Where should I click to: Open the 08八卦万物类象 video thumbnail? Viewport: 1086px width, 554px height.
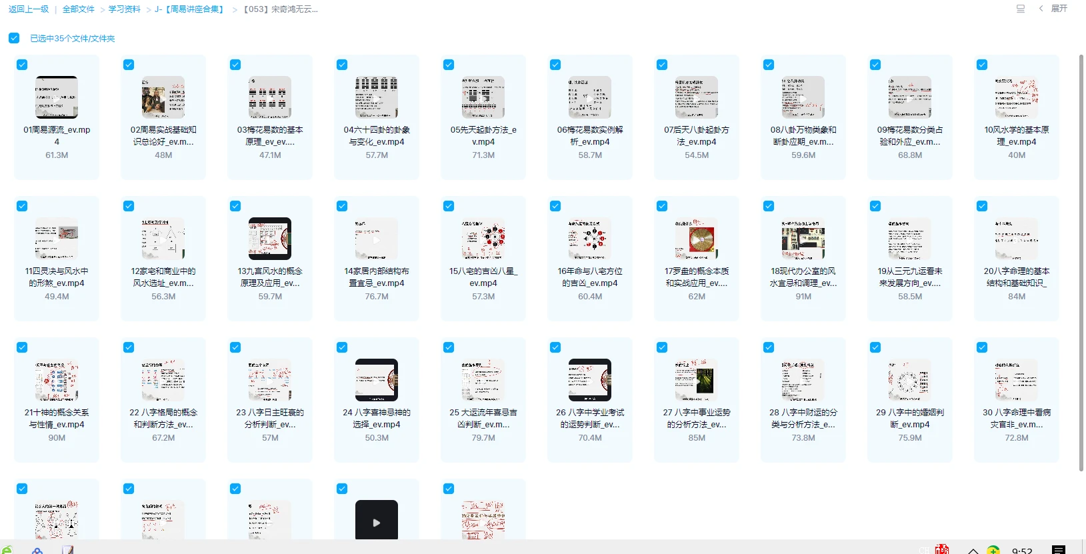[803, 97]
